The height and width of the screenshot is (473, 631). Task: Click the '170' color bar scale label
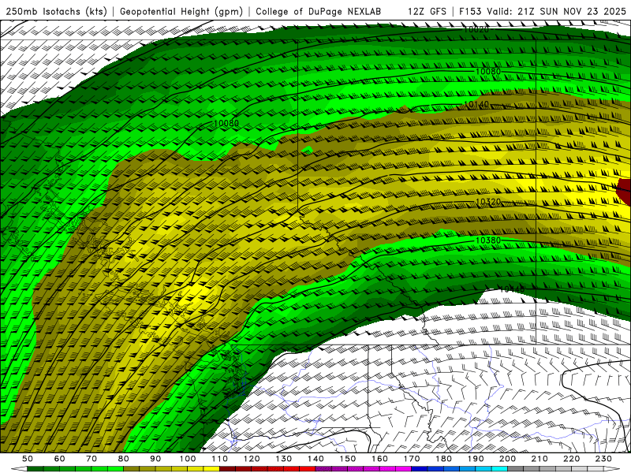411,459
